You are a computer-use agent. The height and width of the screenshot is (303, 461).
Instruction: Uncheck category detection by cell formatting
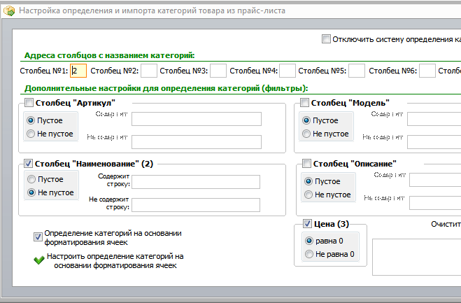tap(38, 237)
